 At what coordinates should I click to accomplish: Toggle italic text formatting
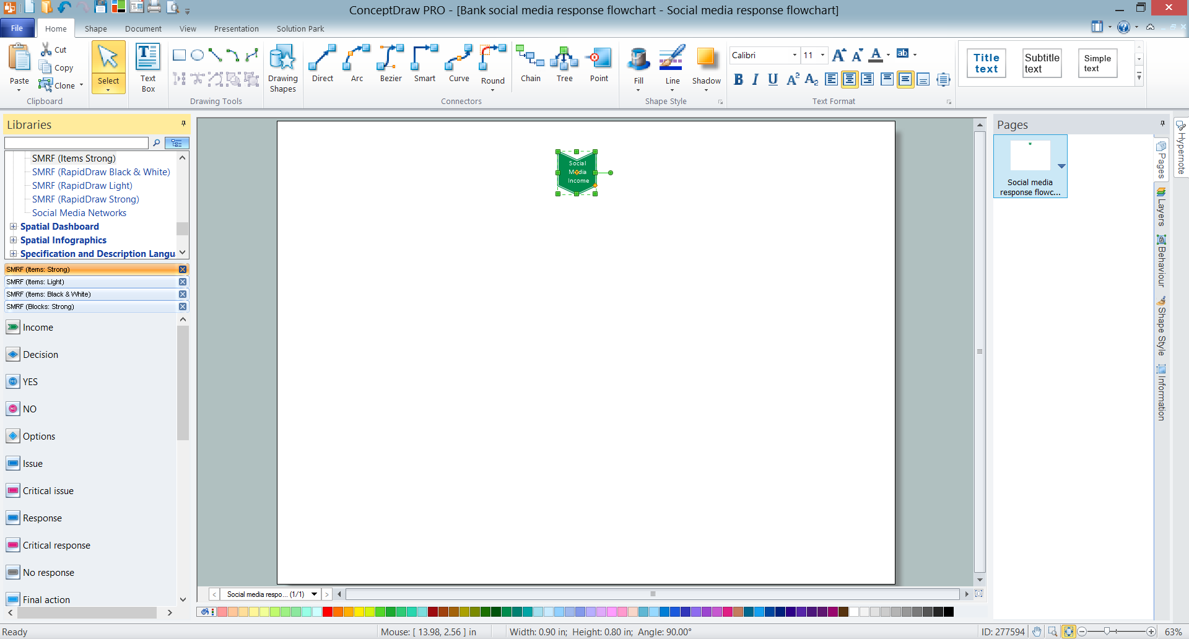point(756,79)
